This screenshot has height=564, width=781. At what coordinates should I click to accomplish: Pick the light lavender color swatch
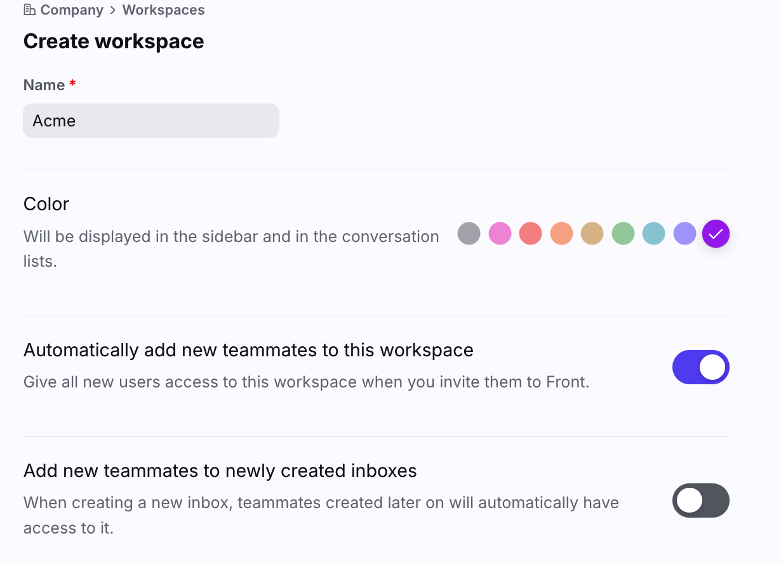click(x=684, y=234)
